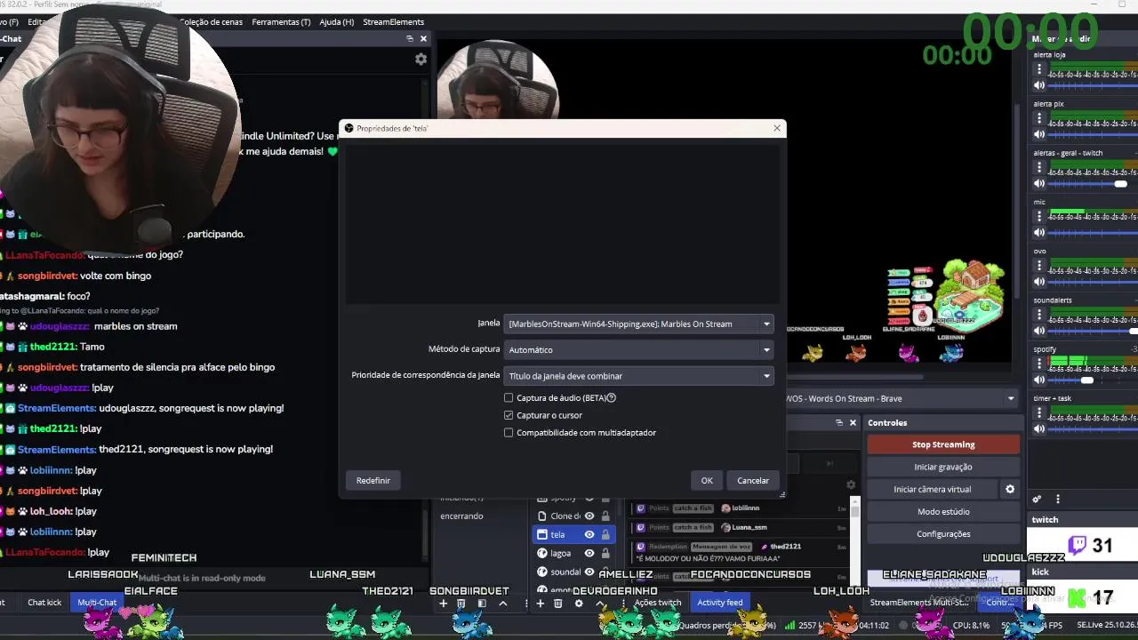Image resolution: width=1138 pixels, height=640 pixels.
Task: Move selected scene up
Action: click(x=503, y=604)
